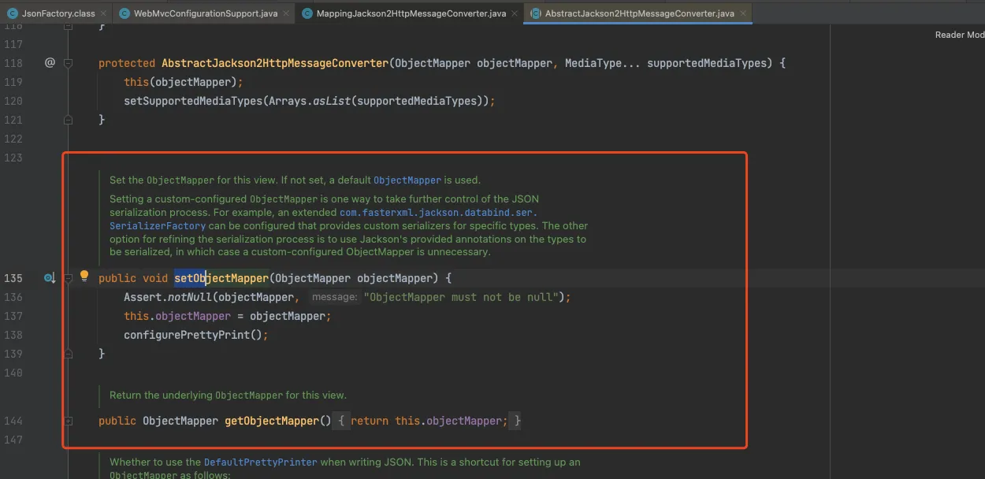Collapse the constructor fold marker at line 118
The height and width of the screenshot is (479, 985).
click(x=69, y=63)
